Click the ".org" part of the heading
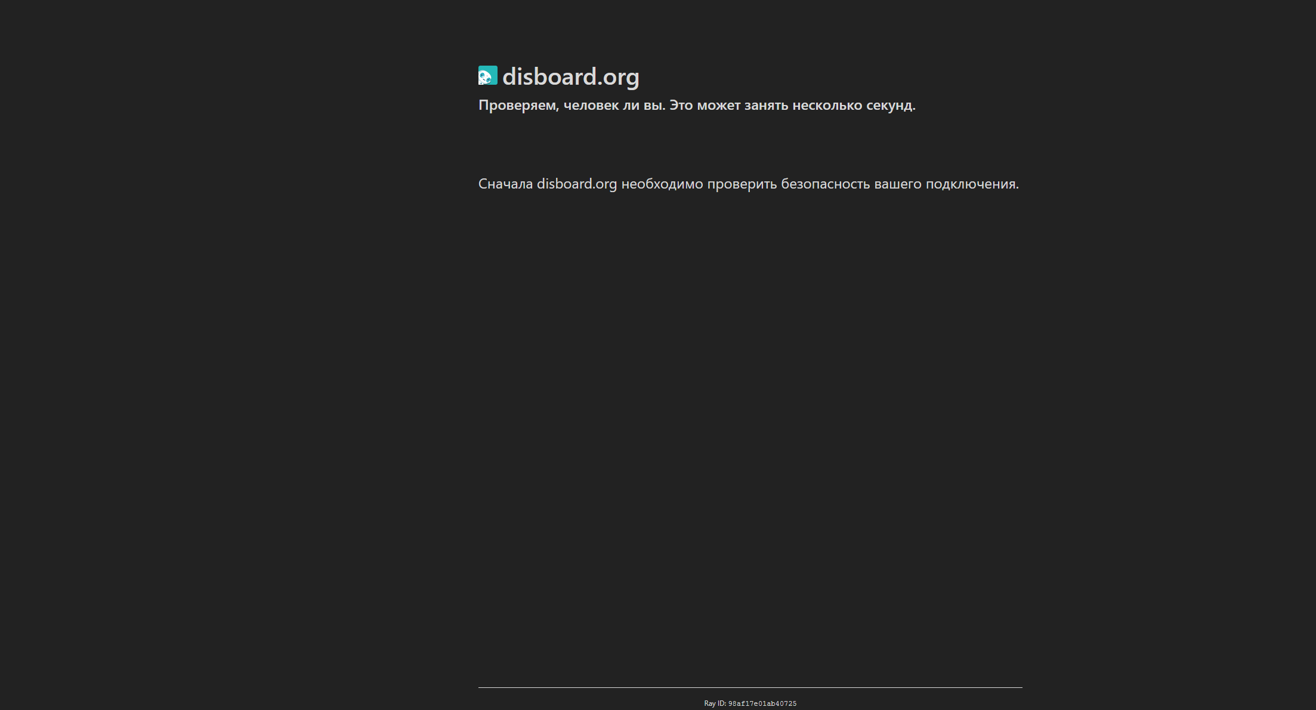The image size is (1316, 710). (x=619, y=76)
